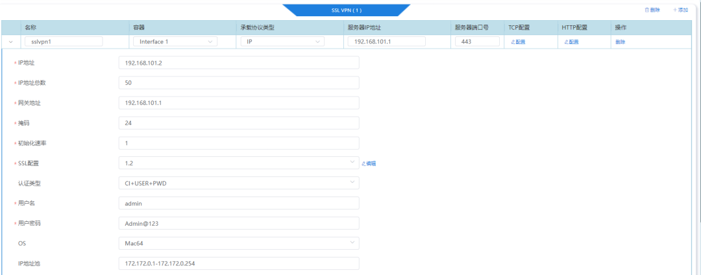Focus the IP地址 field with 192.168.101.2
This screenshot has height=275, width=701.
(238, 63)
